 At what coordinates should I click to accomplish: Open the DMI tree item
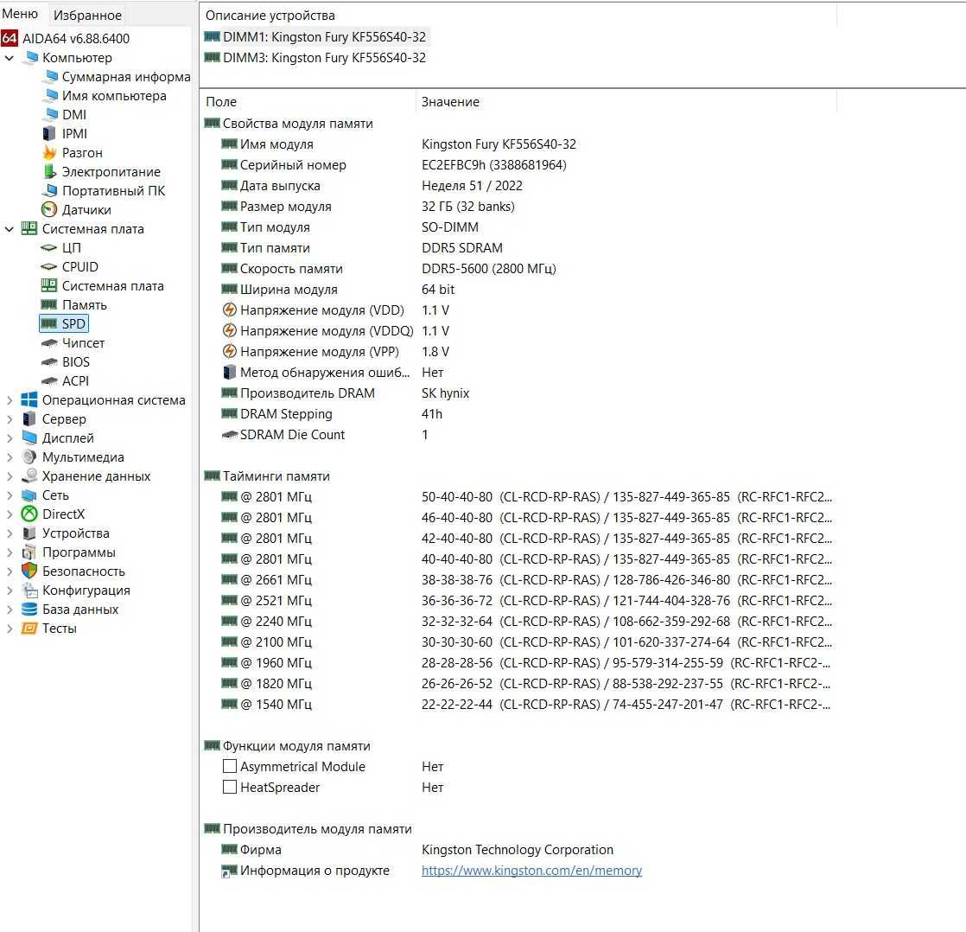click(x=74, y=115)
